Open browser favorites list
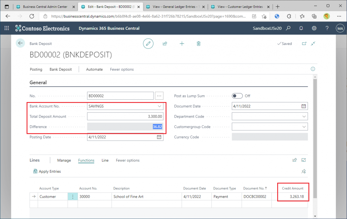347x219 pixels. (x=302, y=16)
